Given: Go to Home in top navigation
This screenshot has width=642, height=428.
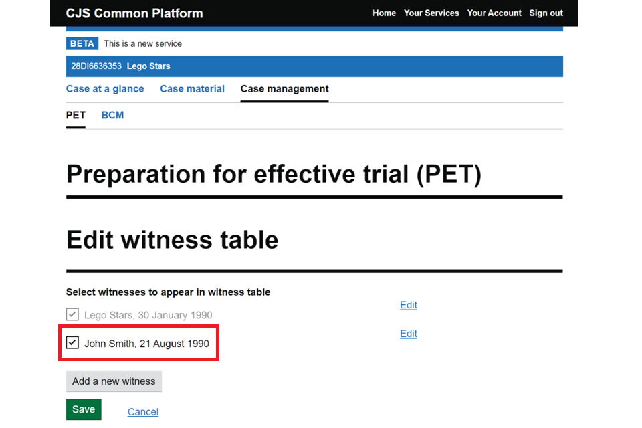Looking at the screenshot, I should pos(384,13).
